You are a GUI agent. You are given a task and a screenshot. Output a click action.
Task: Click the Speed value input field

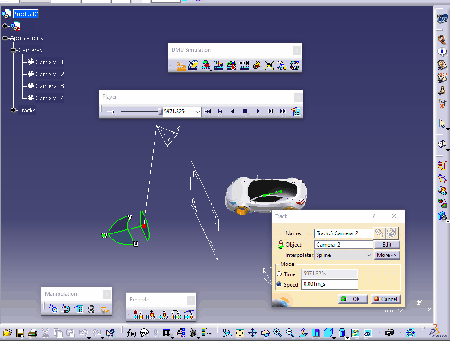point(329,284)
